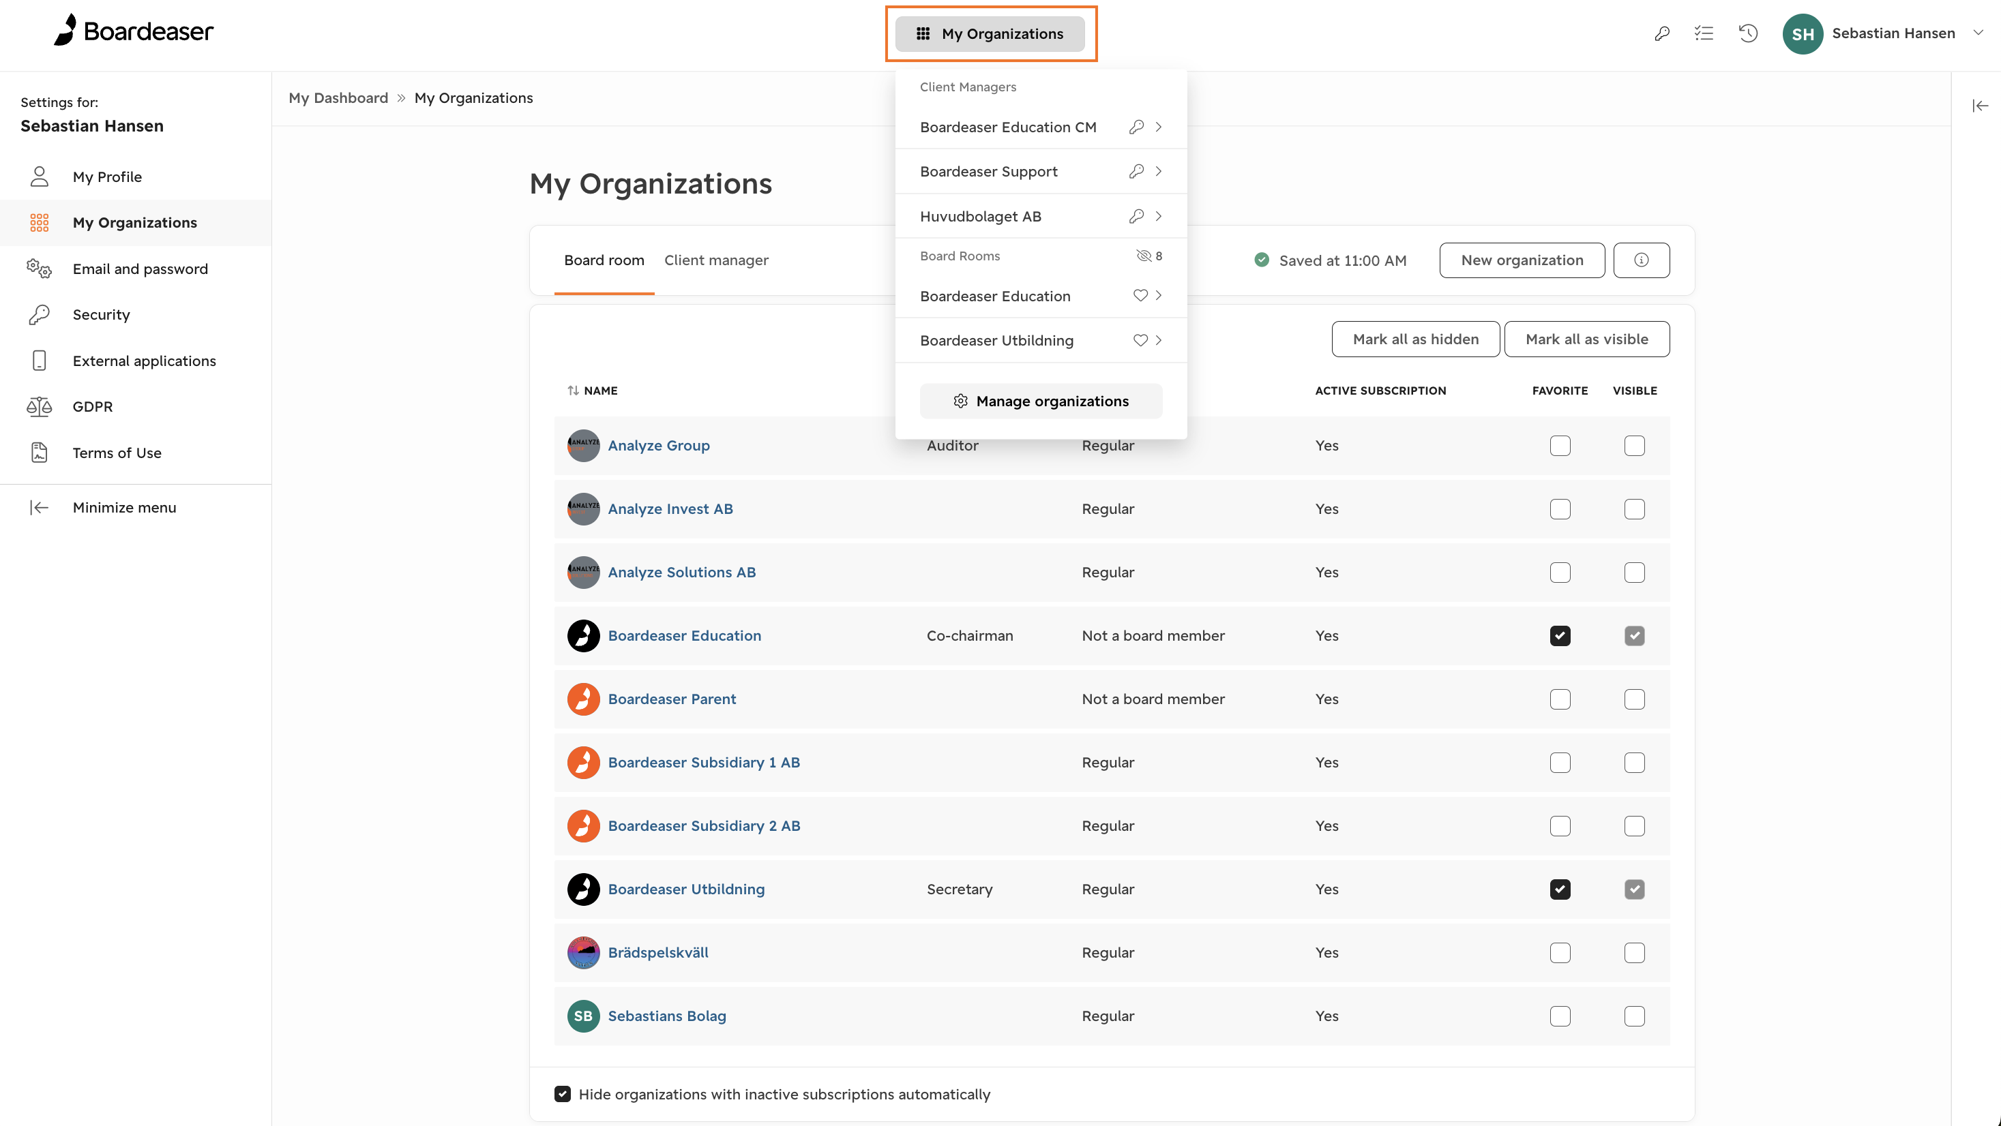Click the Boardeaser logo
Image resolution: width=2001 pixels, height=1126 pixels.
click(x=133, y=31)
